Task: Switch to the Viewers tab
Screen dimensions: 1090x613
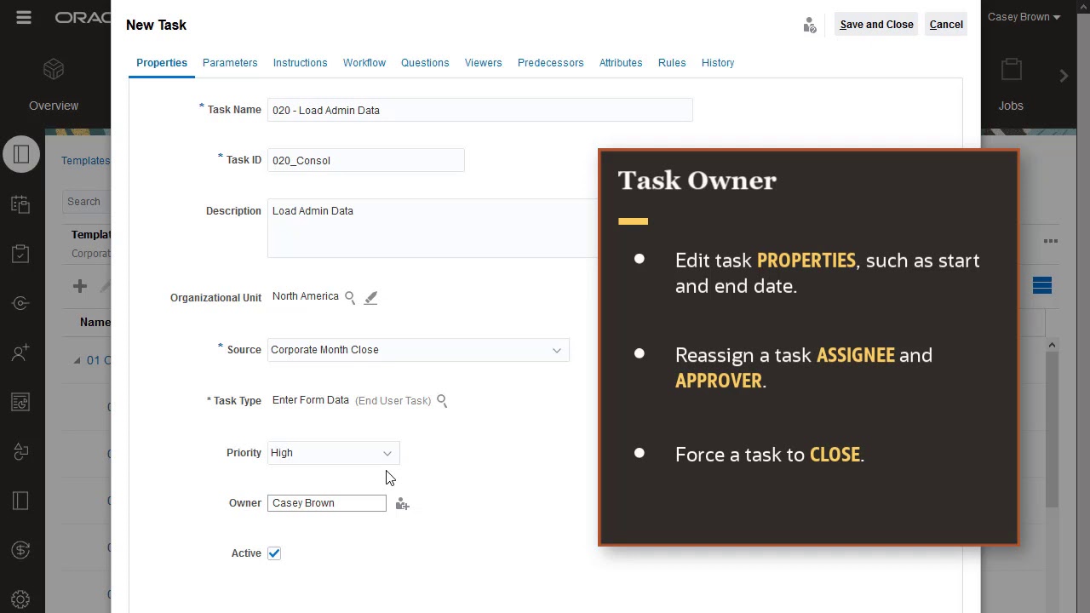Action: click(x=483, y=63)
